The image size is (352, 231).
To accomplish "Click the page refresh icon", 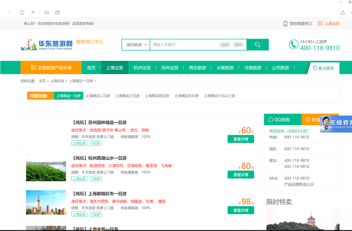I will pyautogui.click(x=22, y=12).
